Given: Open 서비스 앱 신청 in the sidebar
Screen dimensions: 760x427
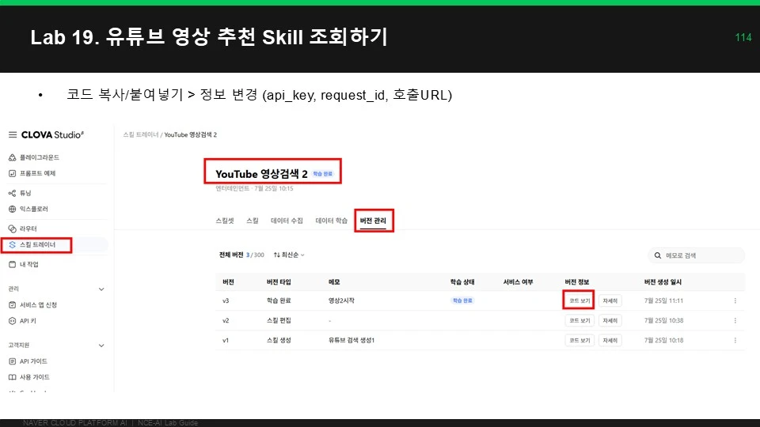Looking at the screenshot, I should coord(38,305).
